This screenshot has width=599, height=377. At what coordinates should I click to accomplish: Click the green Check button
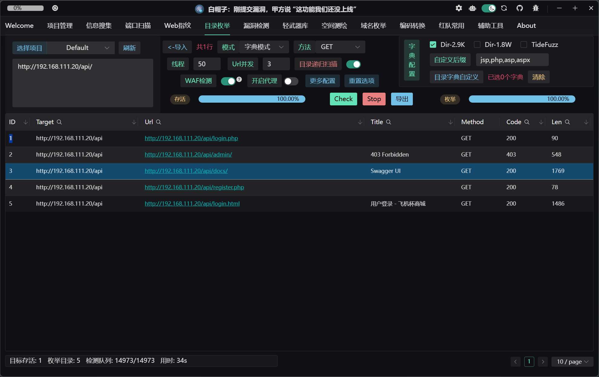point(343,99)
